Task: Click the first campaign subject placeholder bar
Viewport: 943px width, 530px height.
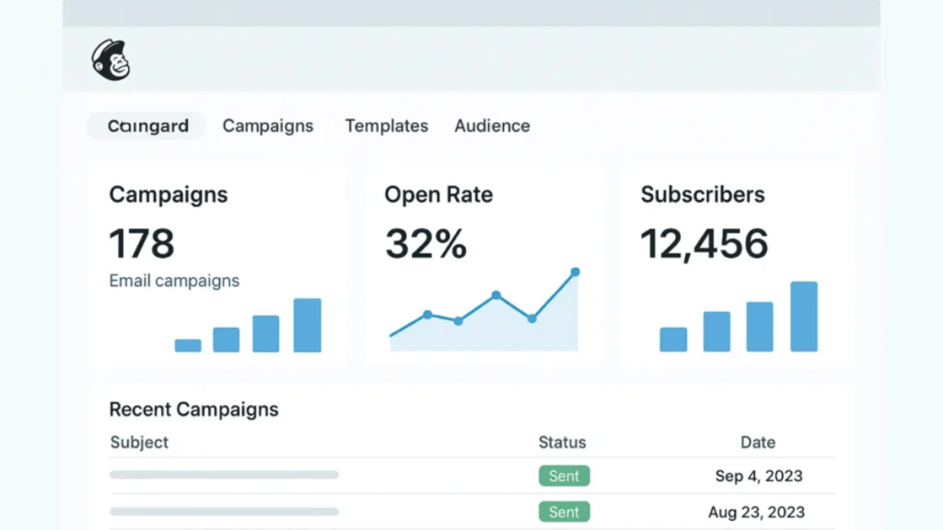Action: (x=223, y=476)
